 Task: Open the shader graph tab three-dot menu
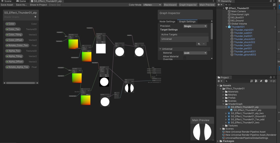[x=213, y=1]
